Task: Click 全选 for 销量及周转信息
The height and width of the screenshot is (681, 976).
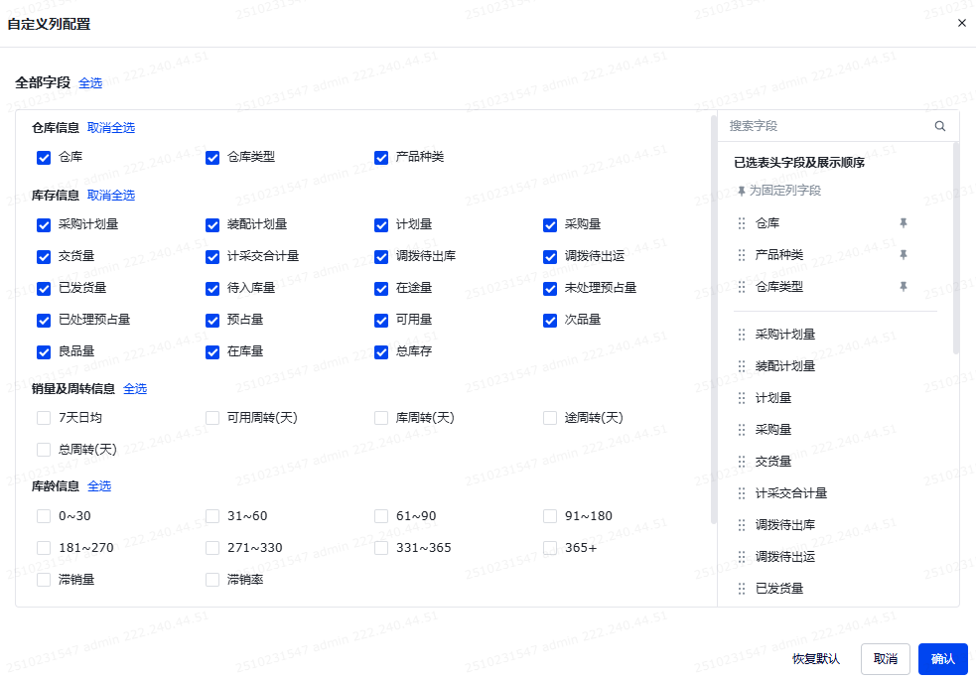Action: [x=135, y=389]
